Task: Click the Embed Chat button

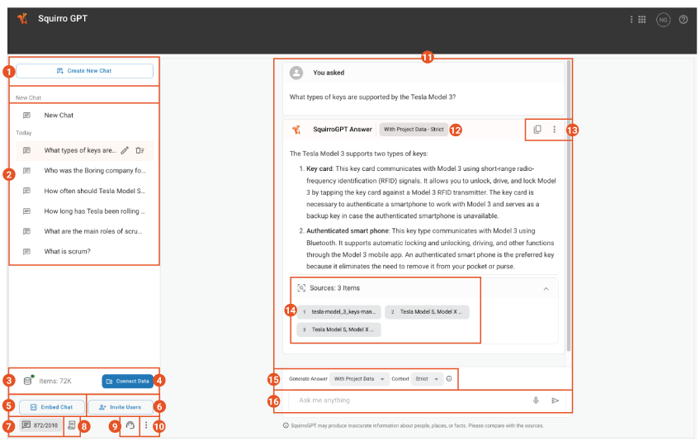Action: (x=52, y=407)
